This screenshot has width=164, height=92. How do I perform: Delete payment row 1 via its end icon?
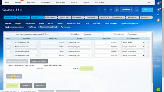click(x=148, y=43)
